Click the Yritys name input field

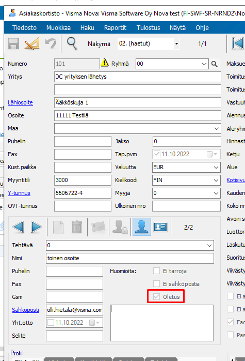pyautogui.click(x=138, y=77)
